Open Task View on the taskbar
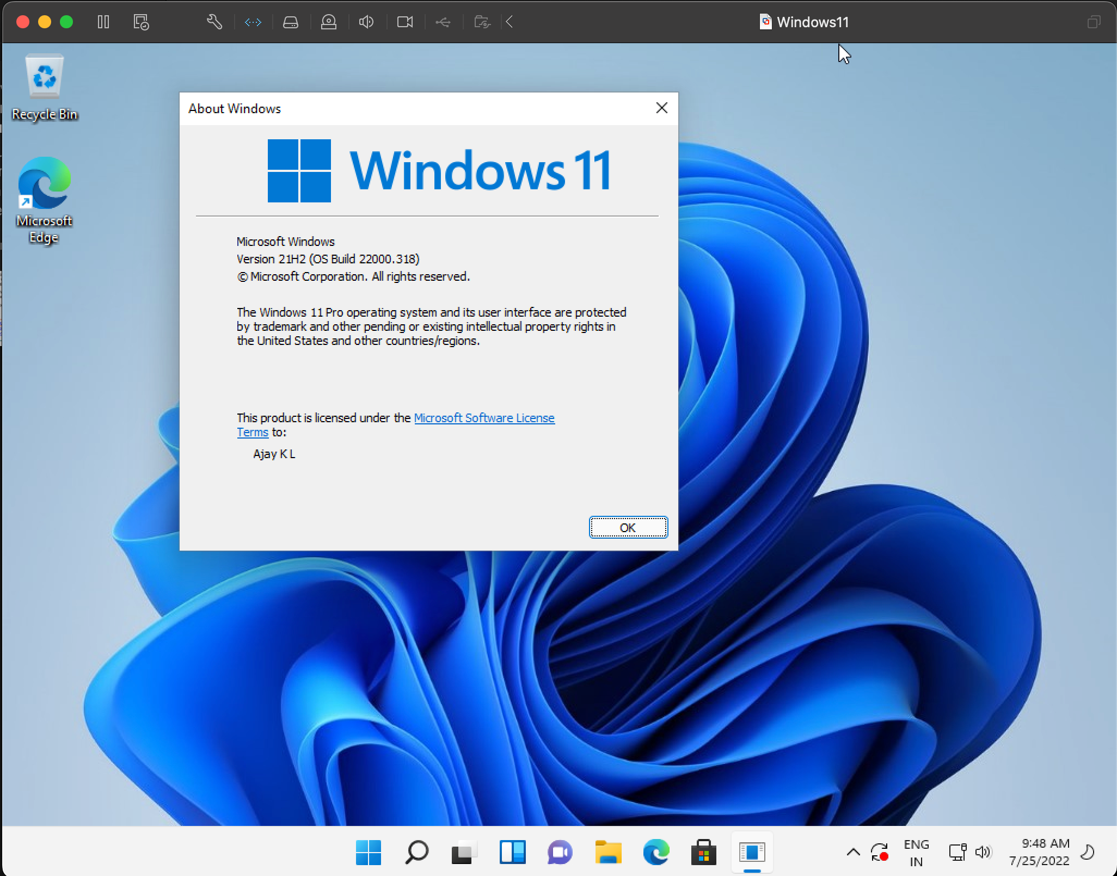 [x=464, y=852]
